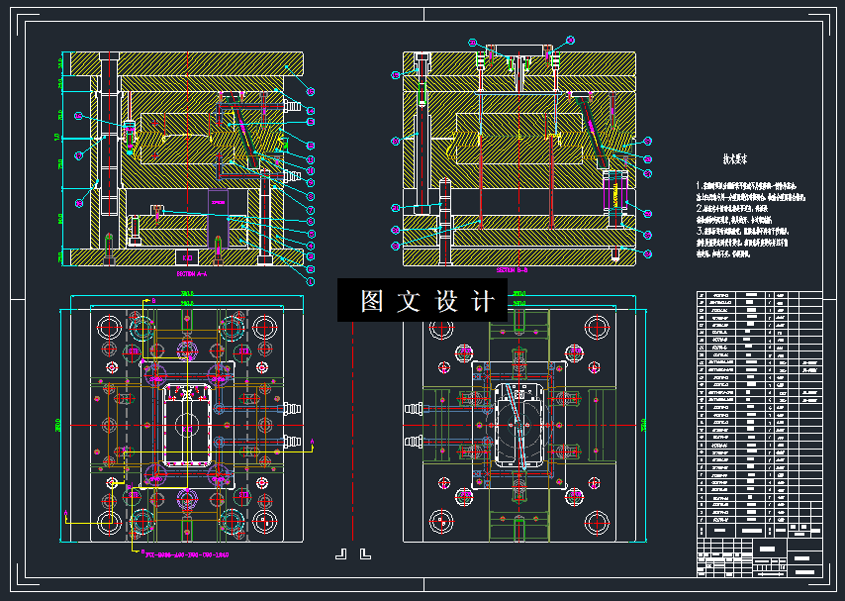The width and height of the screenshot is (845, 601).
Task: Select technical requirement item 1 text
Action: 750,191
